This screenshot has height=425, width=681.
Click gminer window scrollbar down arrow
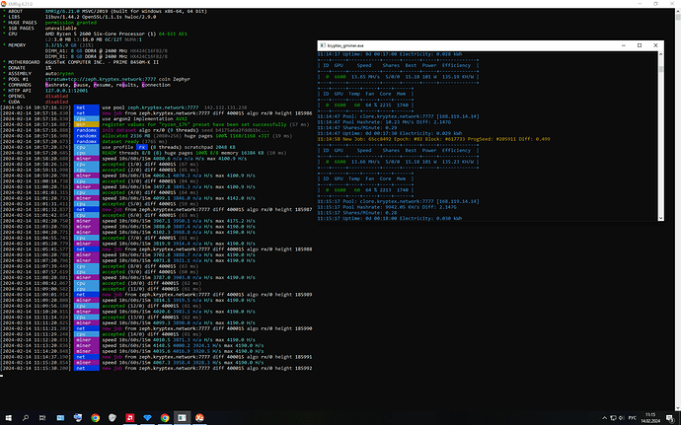tap(661, 218)
